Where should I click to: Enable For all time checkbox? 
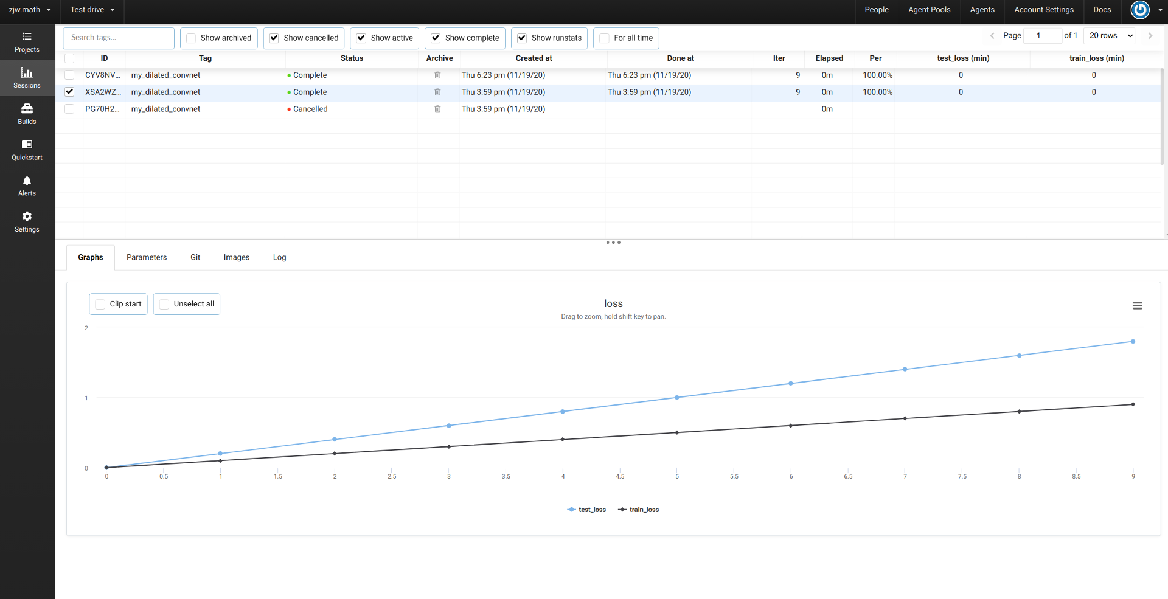click(605, 38)
